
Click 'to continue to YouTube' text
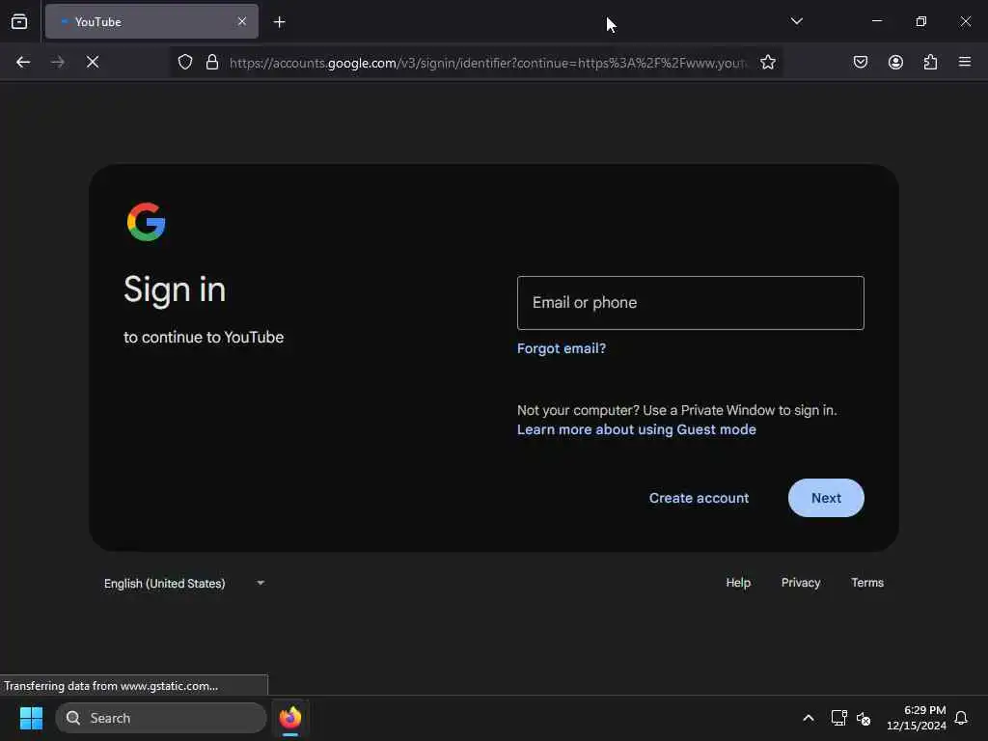point(204,337)
